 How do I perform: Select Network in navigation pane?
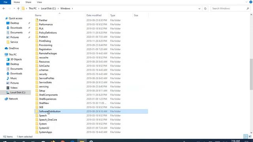tap(13, 99)
